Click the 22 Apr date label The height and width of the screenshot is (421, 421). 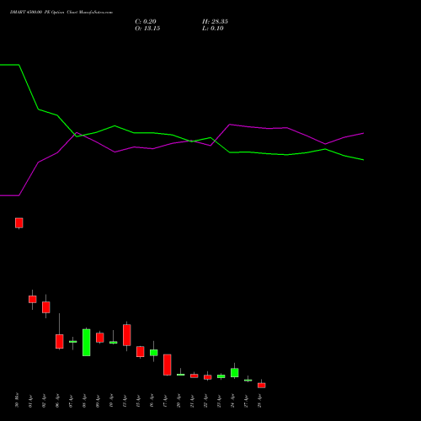pyautogui.click(x=205, y=401)
